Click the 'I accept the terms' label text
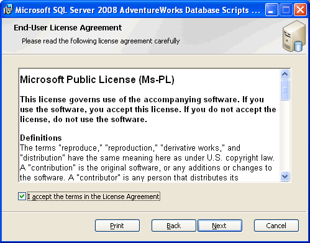The image size is (310, 243). [x=94, y=197]
